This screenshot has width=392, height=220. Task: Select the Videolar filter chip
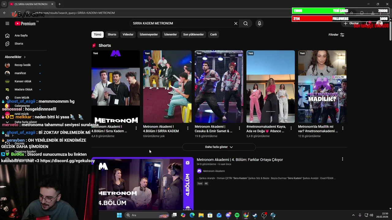128,35
